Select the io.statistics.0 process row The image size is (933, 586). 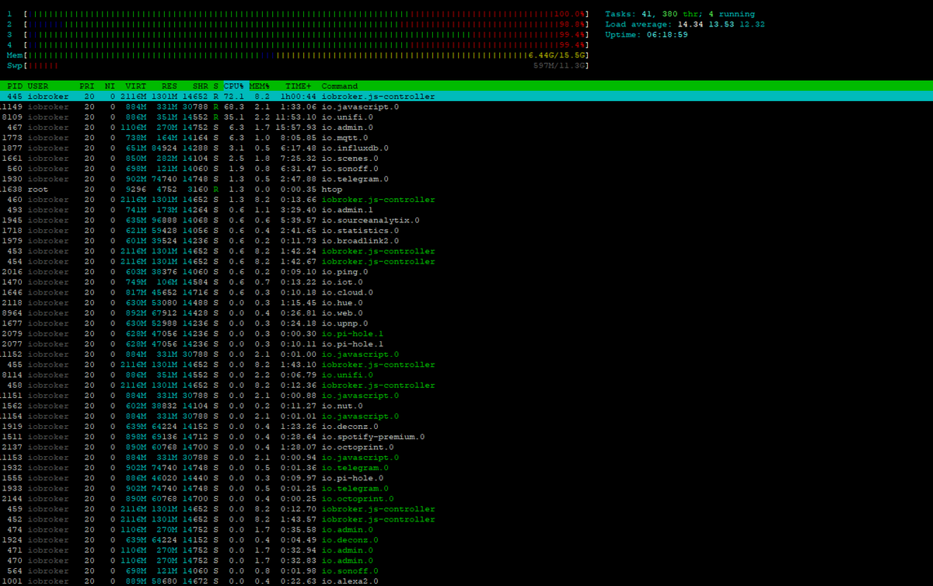click(466, 230)
